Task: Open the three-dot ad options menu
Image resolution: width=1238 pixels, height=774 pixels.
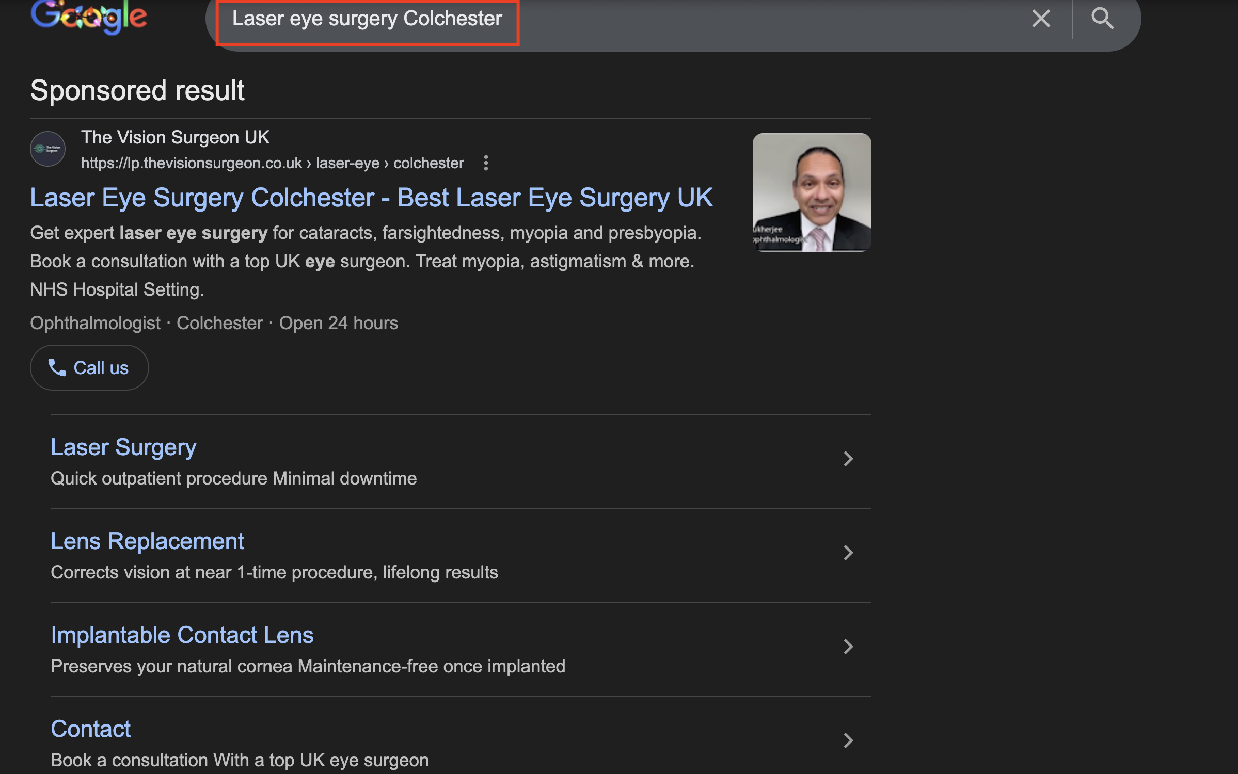Action: (x=486, y=163)
